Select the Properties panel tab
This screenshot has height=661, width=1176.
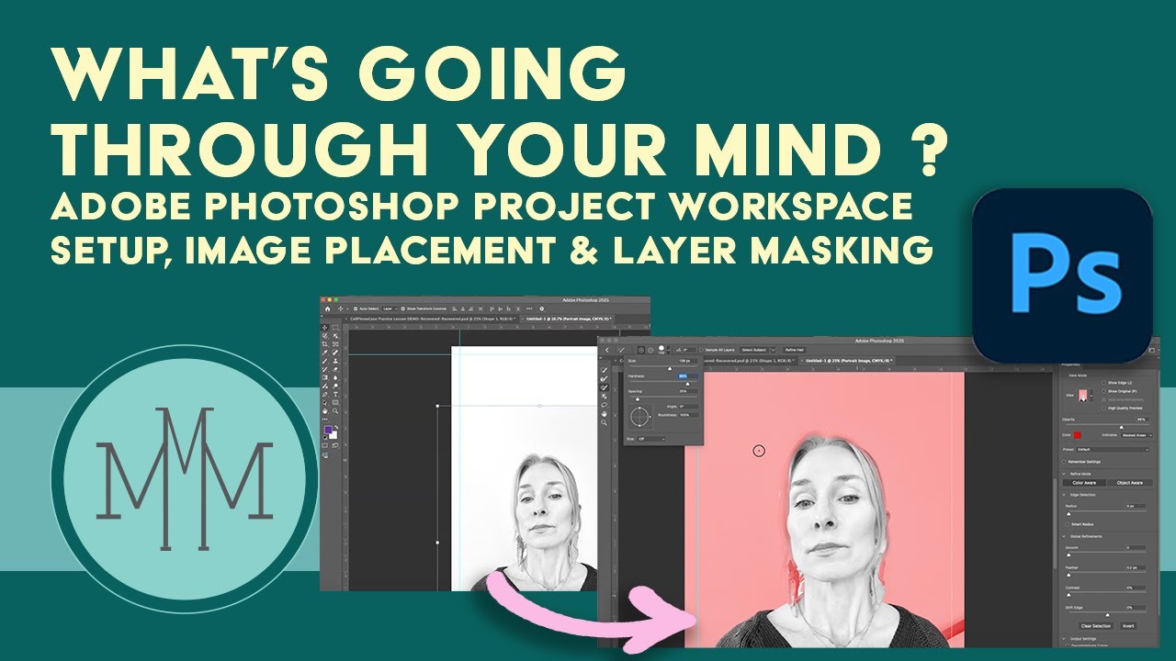(x=1070, y=364)
